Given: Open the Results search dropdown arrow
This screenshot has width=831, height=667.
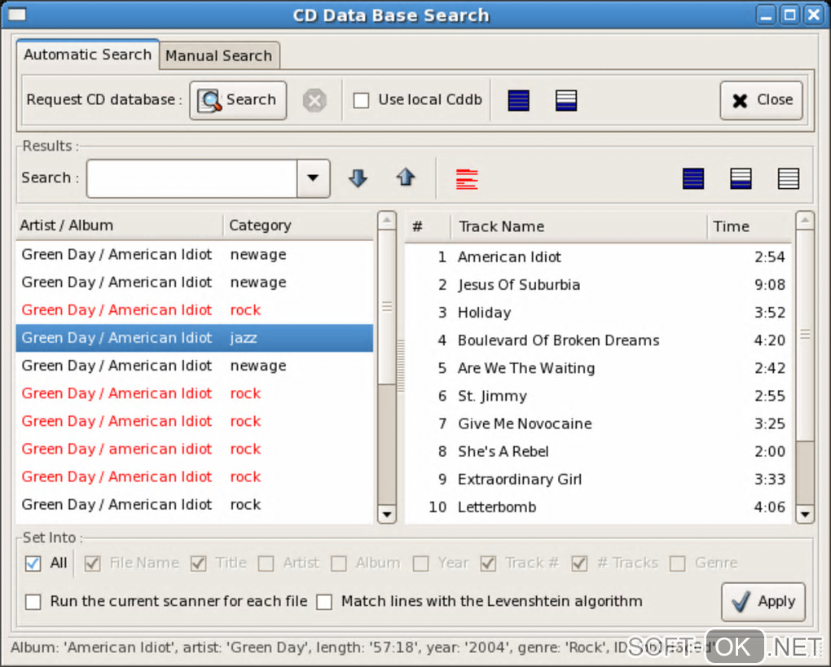Looking at the screenshot, I should coord(313,178).
